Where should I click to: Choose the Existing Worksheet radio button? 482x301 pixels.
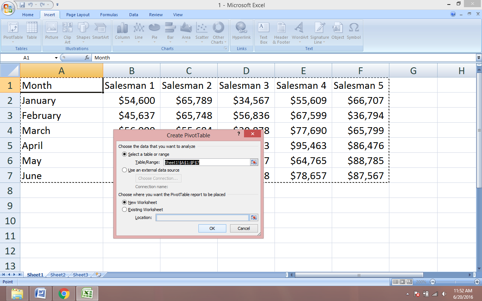tap(125, 210)
